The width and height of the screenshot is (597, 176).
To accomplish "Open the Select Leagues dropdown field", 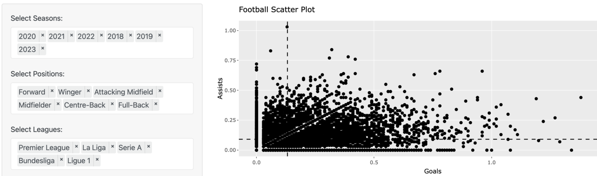I will pyautogui.click(x=144, y=160).
